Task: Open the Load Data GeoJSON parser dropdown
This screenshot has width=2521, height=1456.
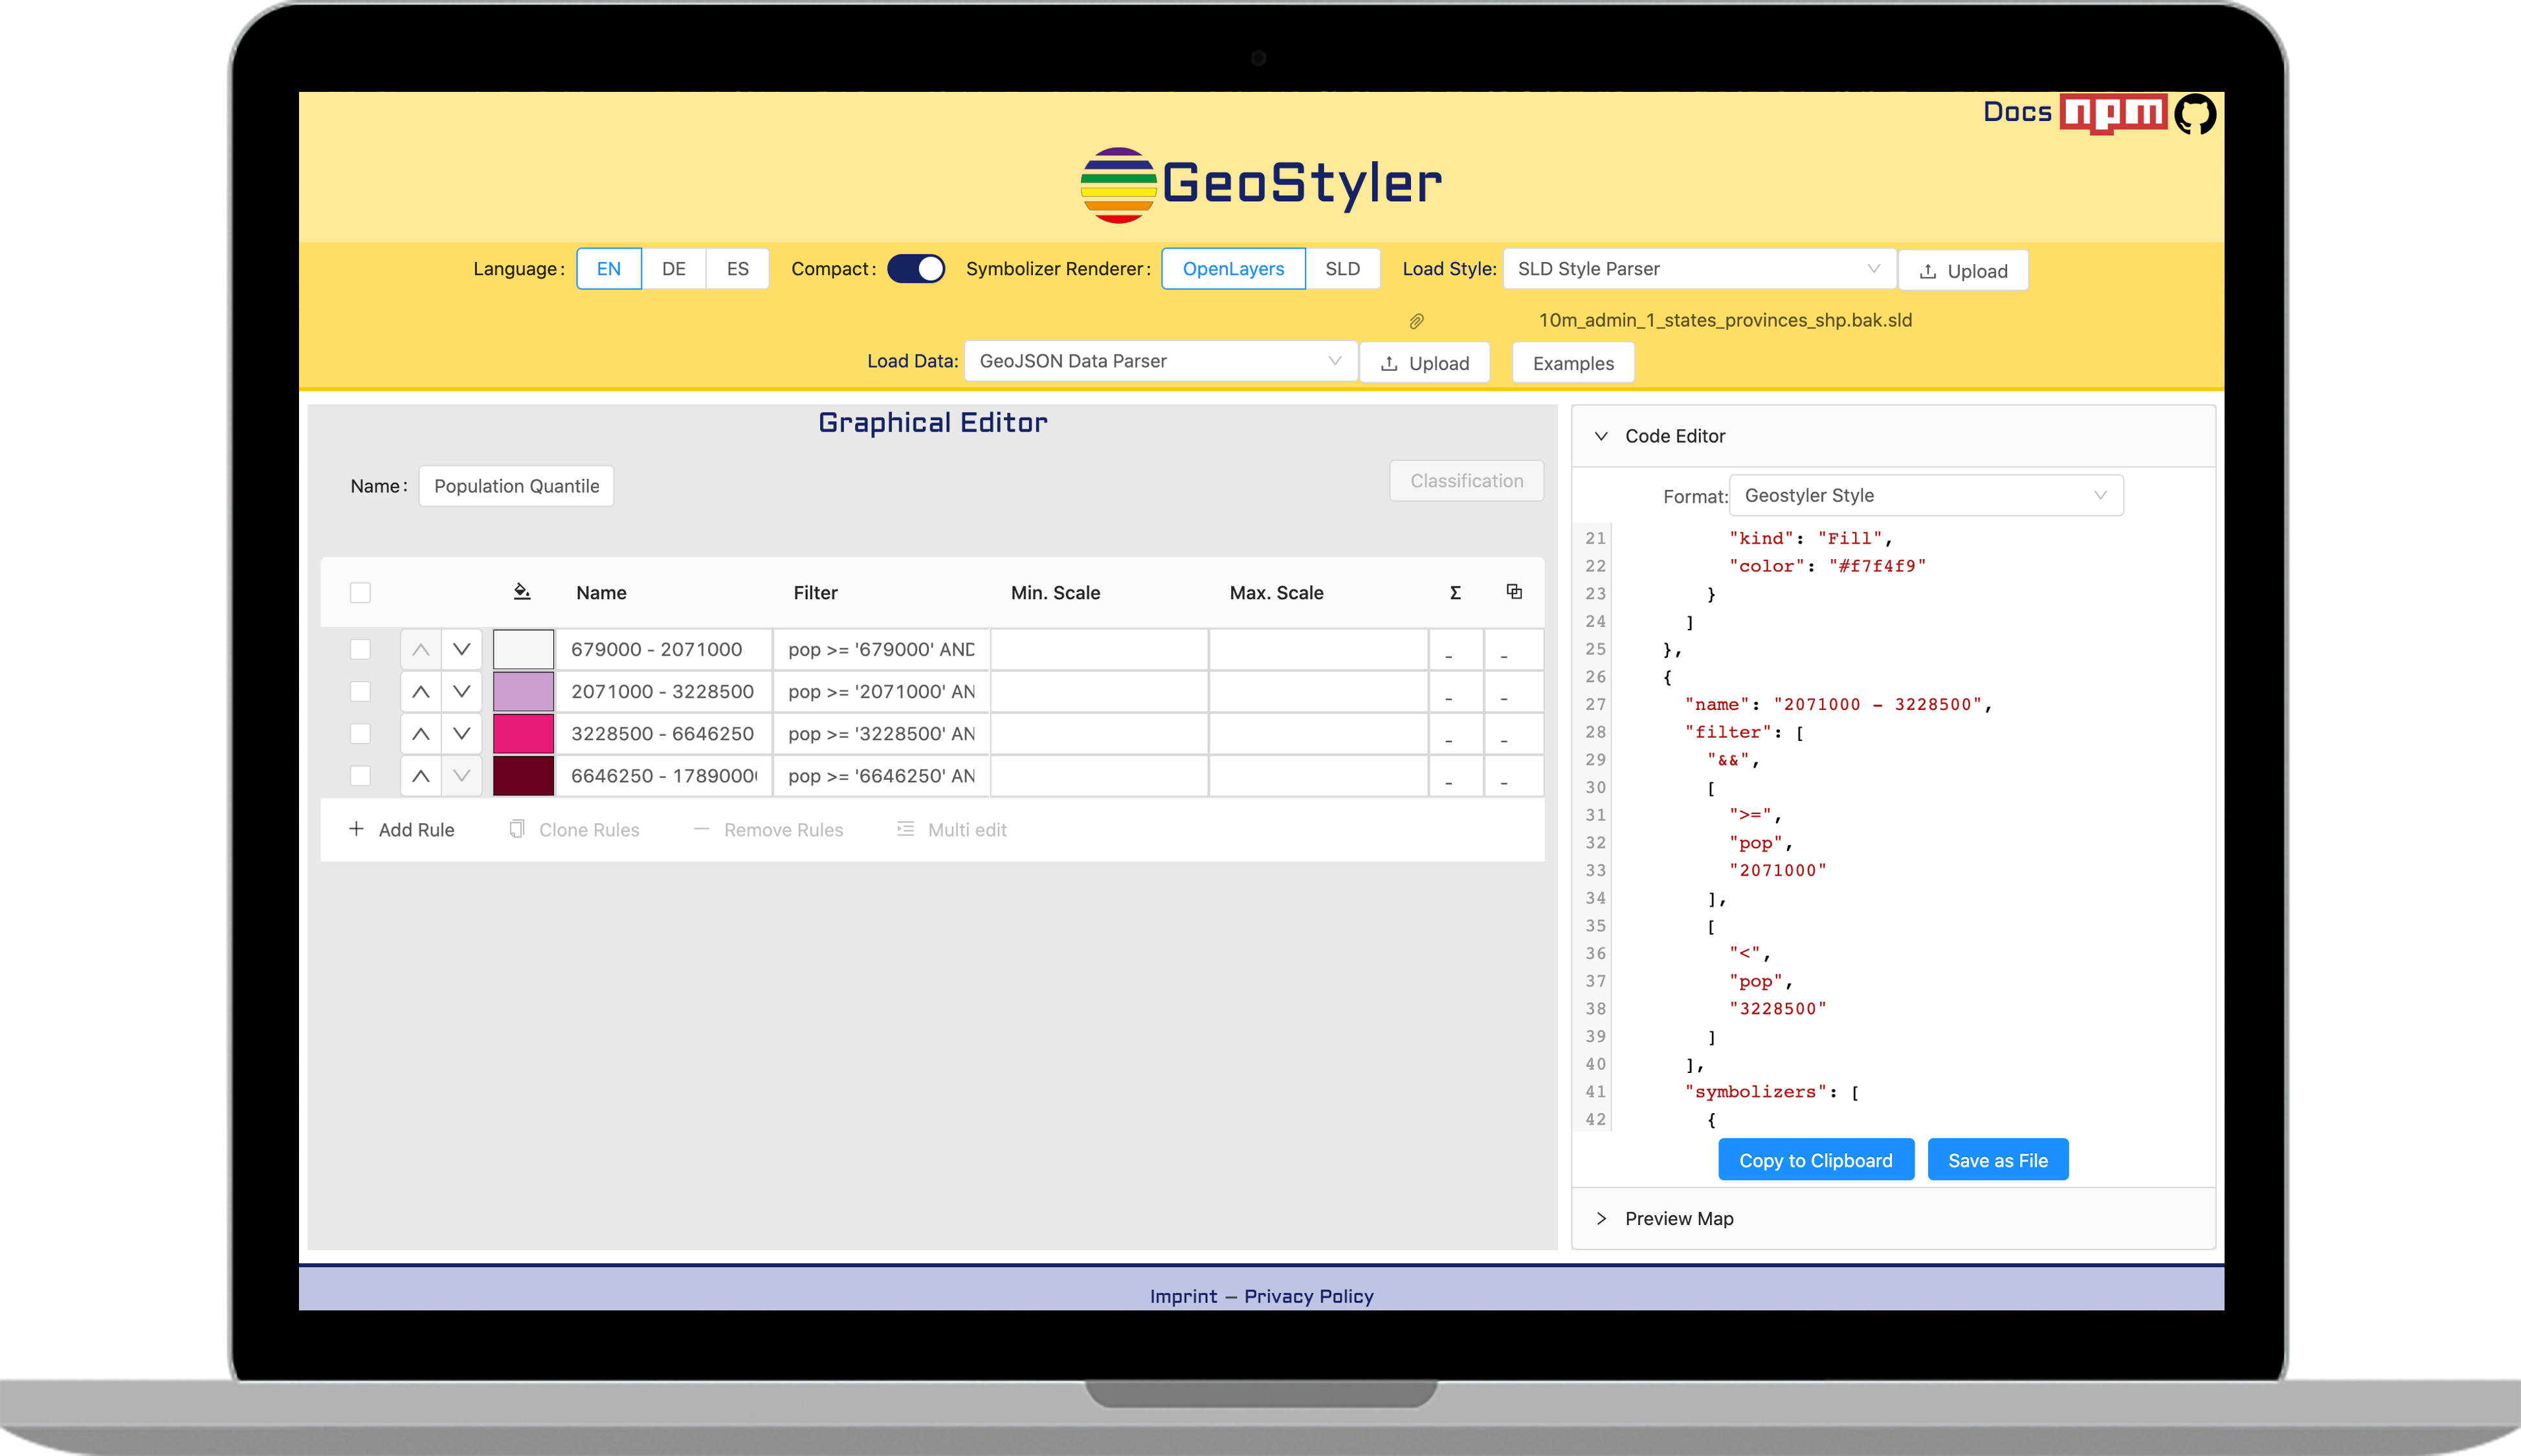Action: point(1160,361)
